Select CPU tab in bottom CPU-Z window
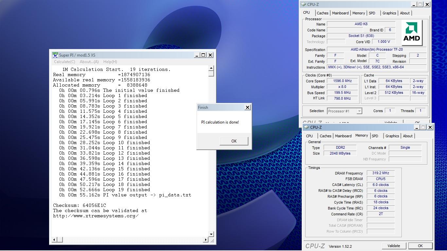Image resolution: width=447 pixels, height=251 pixels. (310, 136)
